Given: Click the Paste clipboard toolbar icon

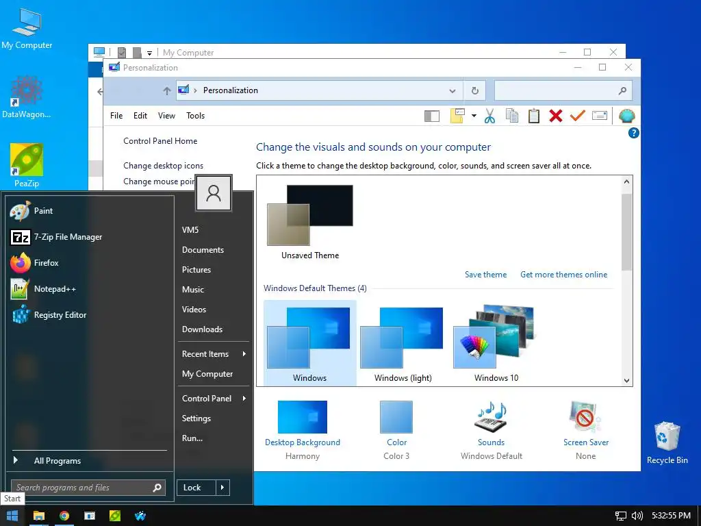Looking at the screenshot, I should (x=534, y=116).
